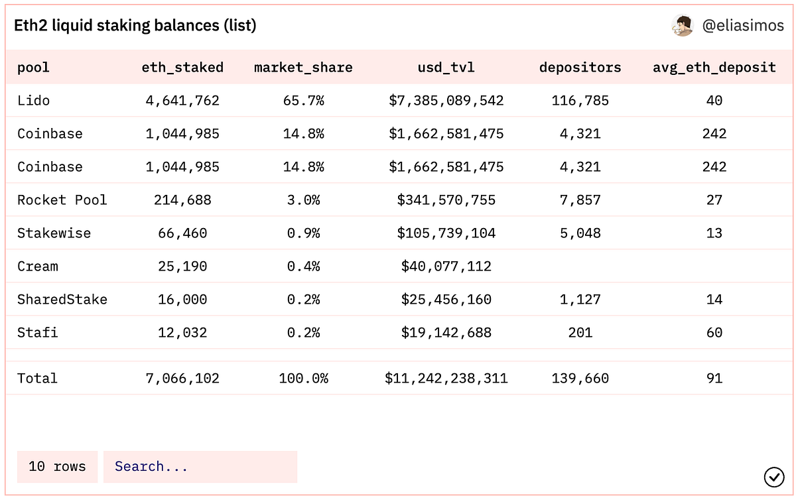This screenshot has height=496, width=796.
Task: Select Stafi's 0.2% market share cell
Action: 303,333
